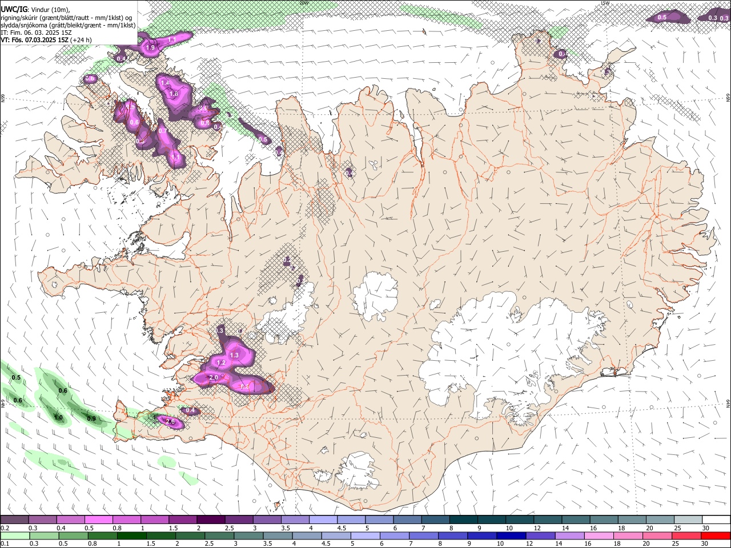Choose the deep navy 10 swatch in rain legend
Screen dimensions: 731x548
[511, 535]
